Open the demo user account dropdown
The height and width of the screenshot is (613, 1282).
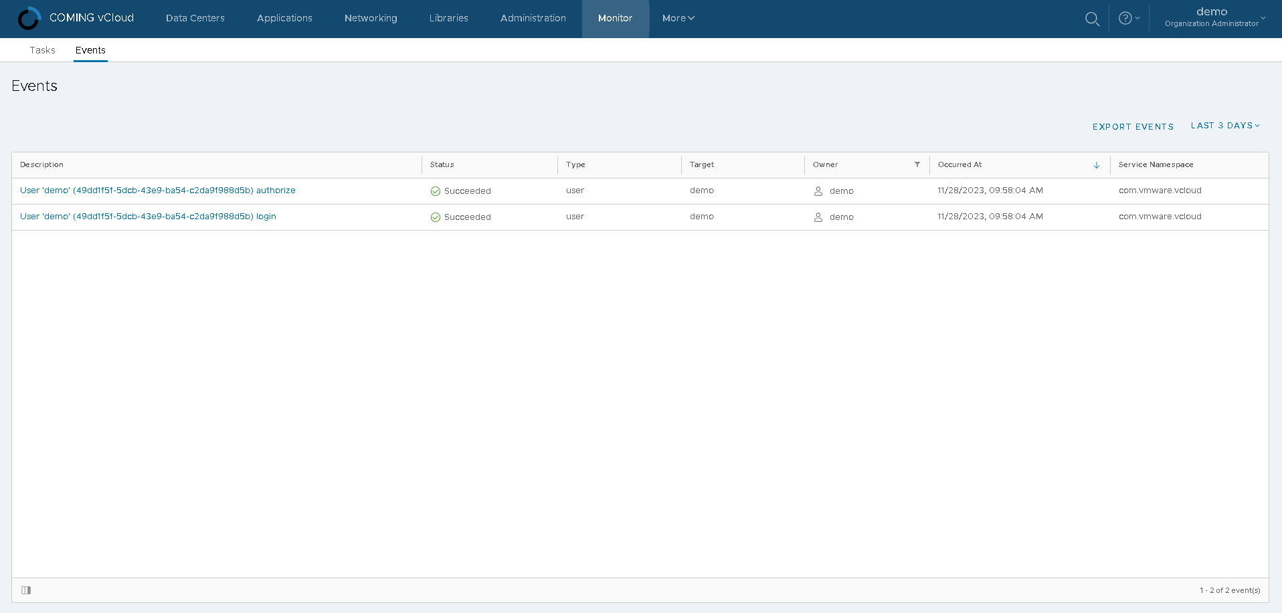coord(1212,16)
